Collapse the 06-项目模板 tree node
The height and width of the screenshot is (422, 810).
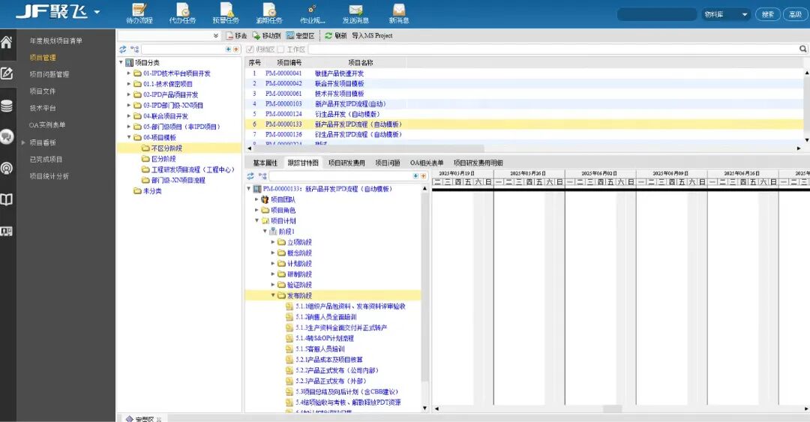click(x=129, y=138)
